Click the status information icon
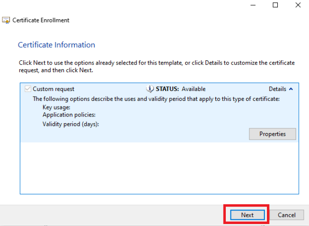This screenshot has width=309, height=226. 150,89
